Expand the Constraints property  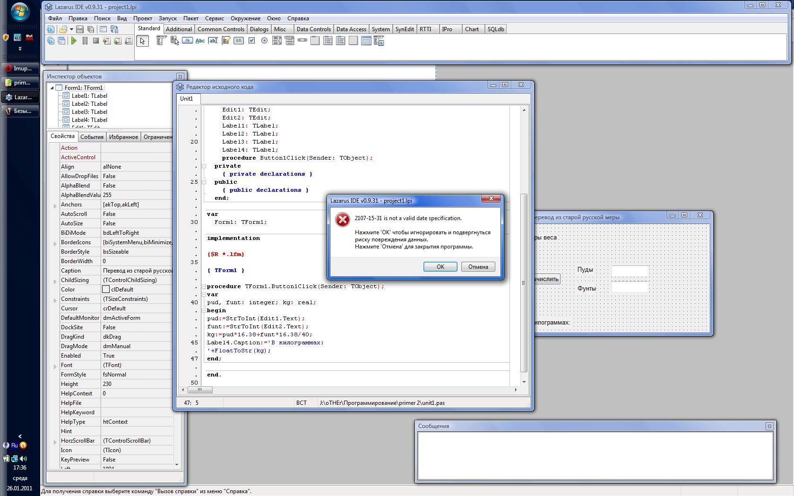tap(55, 299)
